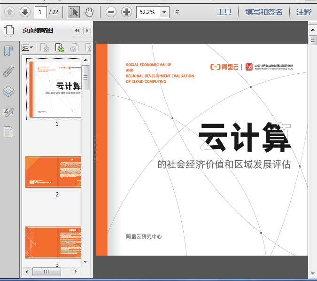Switch to the Hand pan tool
The image size is (317, 281).
tap(89, 12)
